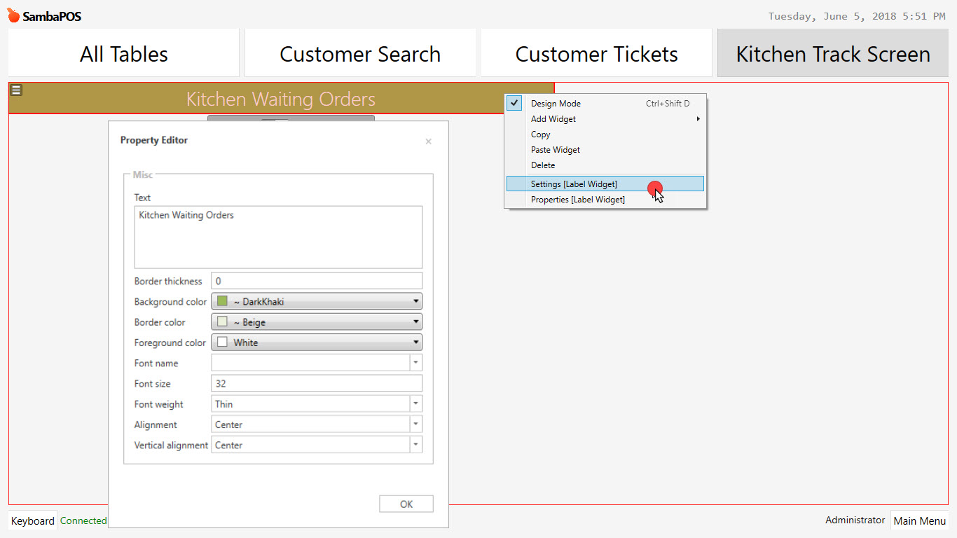Select Properties [Label Widget] menu entry

coord(577,199)
